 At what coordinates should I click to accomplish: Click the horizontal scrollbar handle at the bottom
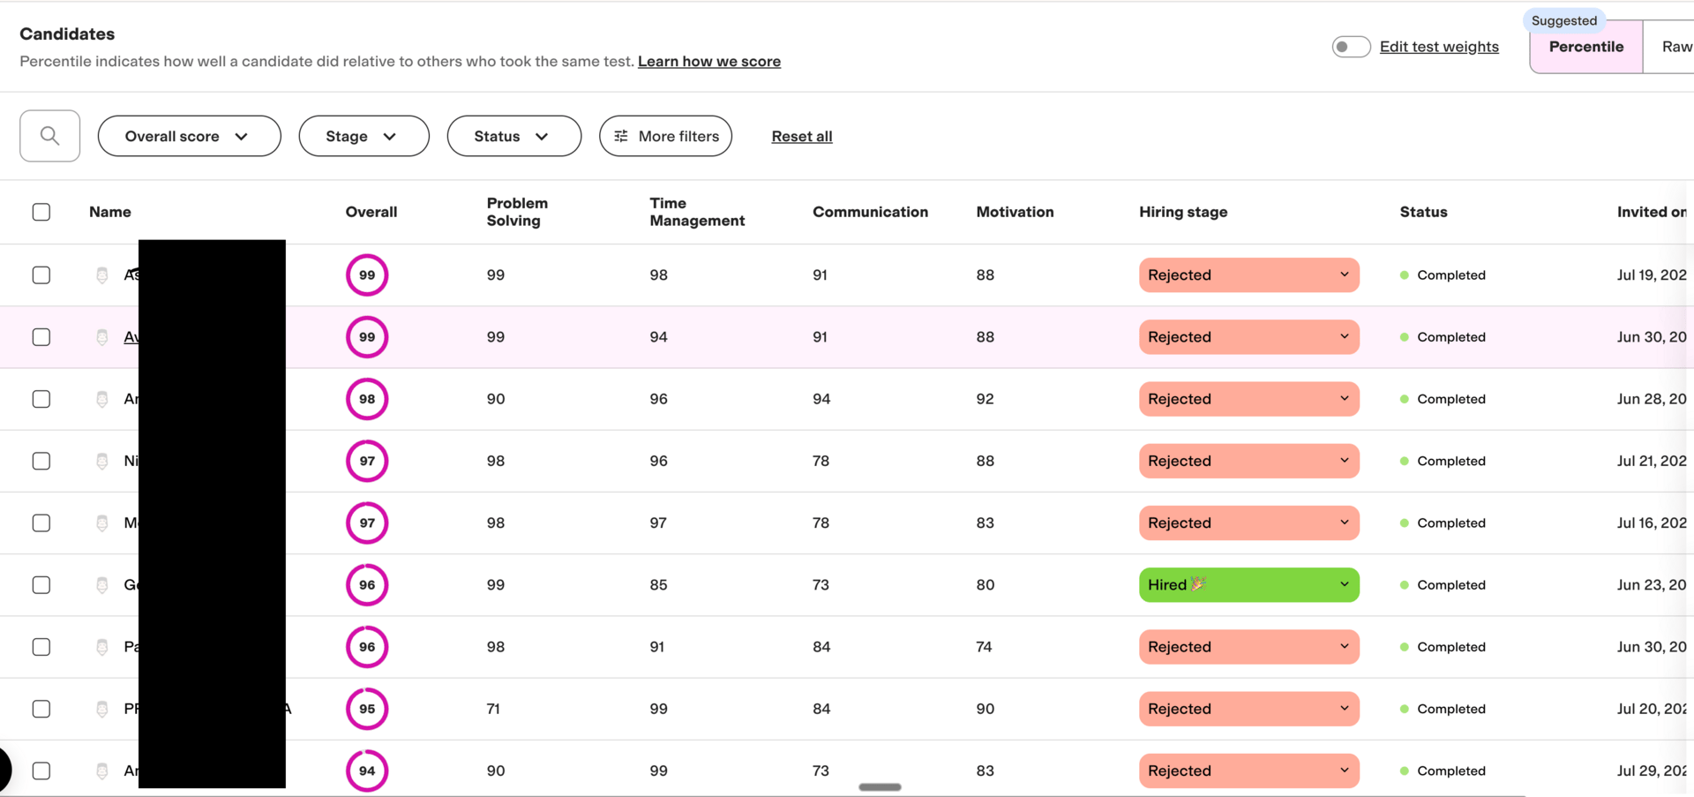coord(880,786)
